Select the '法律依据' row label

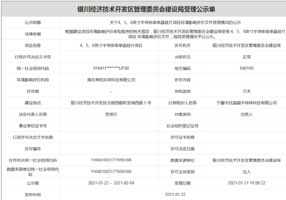[33, 34]
